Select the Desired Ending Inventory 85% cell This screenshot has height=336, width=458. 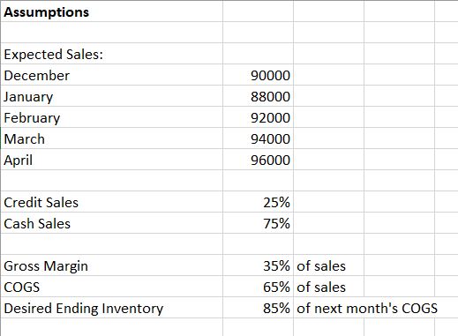pyautogui.click(x=258, y=308)
